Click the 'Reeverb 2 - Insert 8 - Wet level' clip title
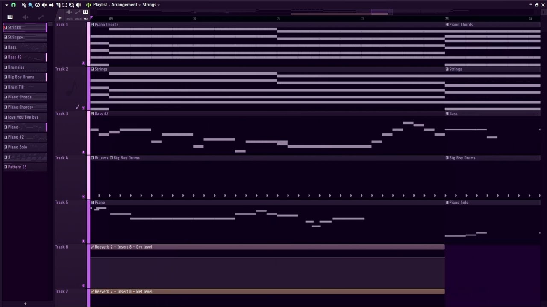 point(124,291)
